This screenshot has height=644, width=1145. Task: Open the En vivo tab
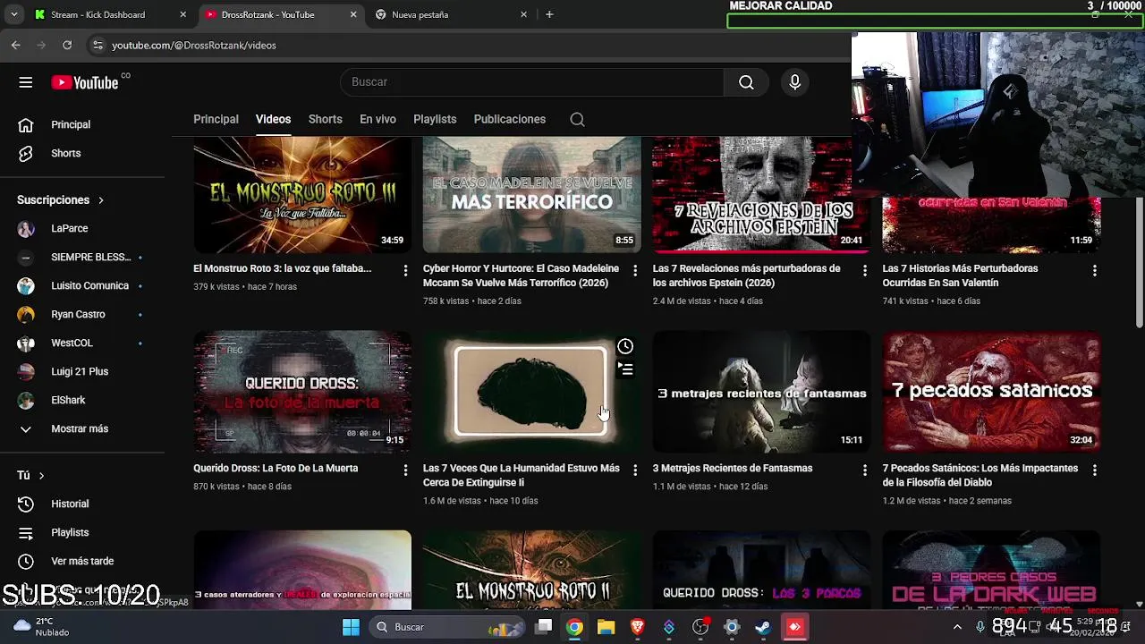(x=377, y=120)
